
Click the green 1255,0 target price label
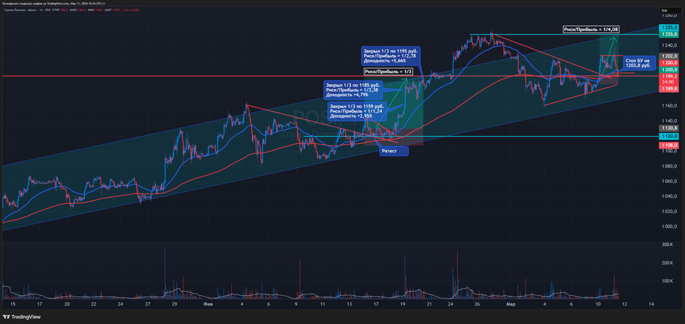[x=668, y=34]
